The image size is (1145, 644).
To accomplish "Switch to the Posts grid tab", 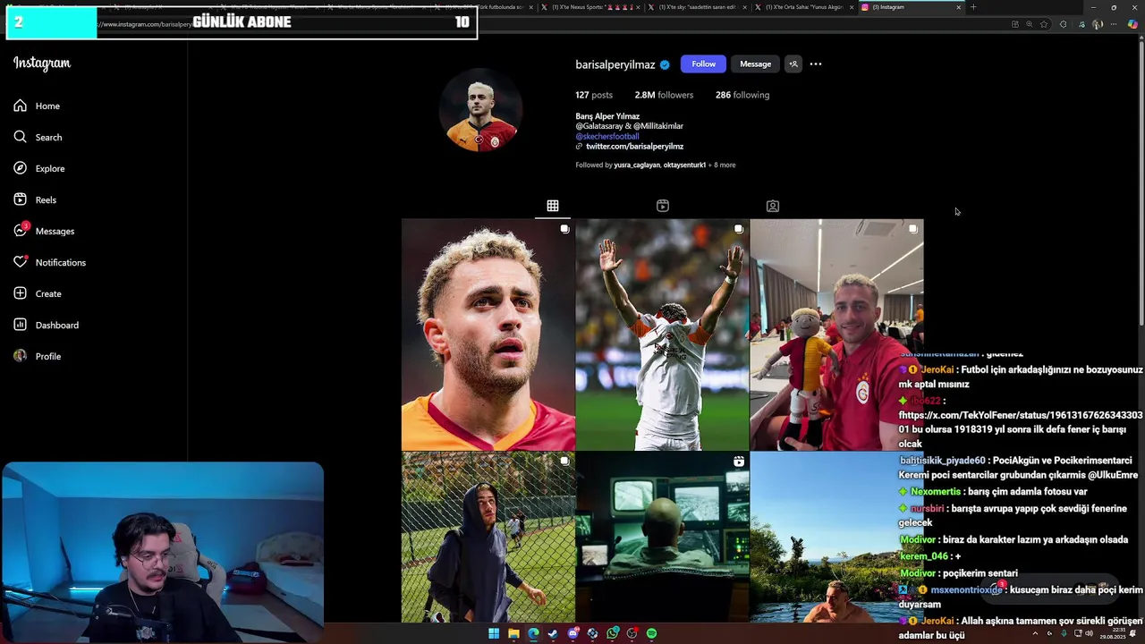I will pyautogui.click(x=553, y=206).
